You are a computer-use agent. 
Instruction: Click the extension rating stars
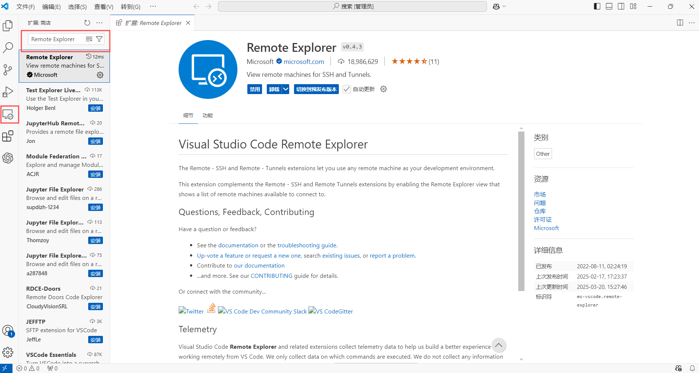pos(409,61)
